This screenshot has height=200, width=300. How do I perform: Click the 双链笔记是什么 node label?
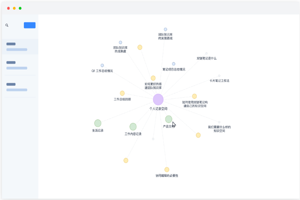pyautogui.click(x=207, y=59)
